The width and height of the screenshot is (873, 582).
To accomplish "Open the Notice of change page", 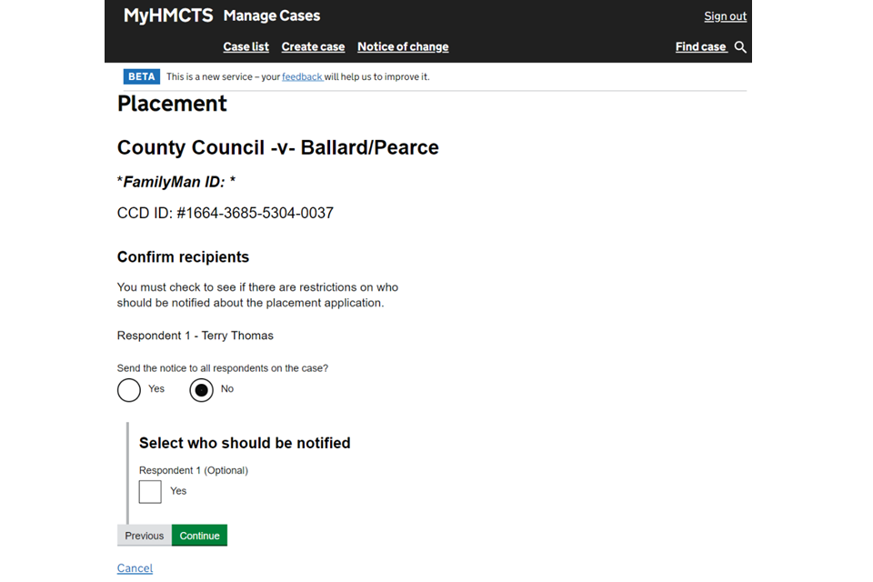I will [x=403, y=47].
